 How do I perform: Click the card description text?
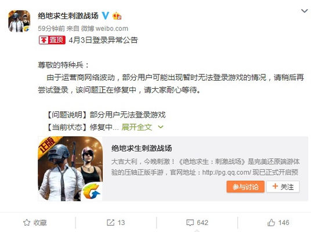[205, 167]
